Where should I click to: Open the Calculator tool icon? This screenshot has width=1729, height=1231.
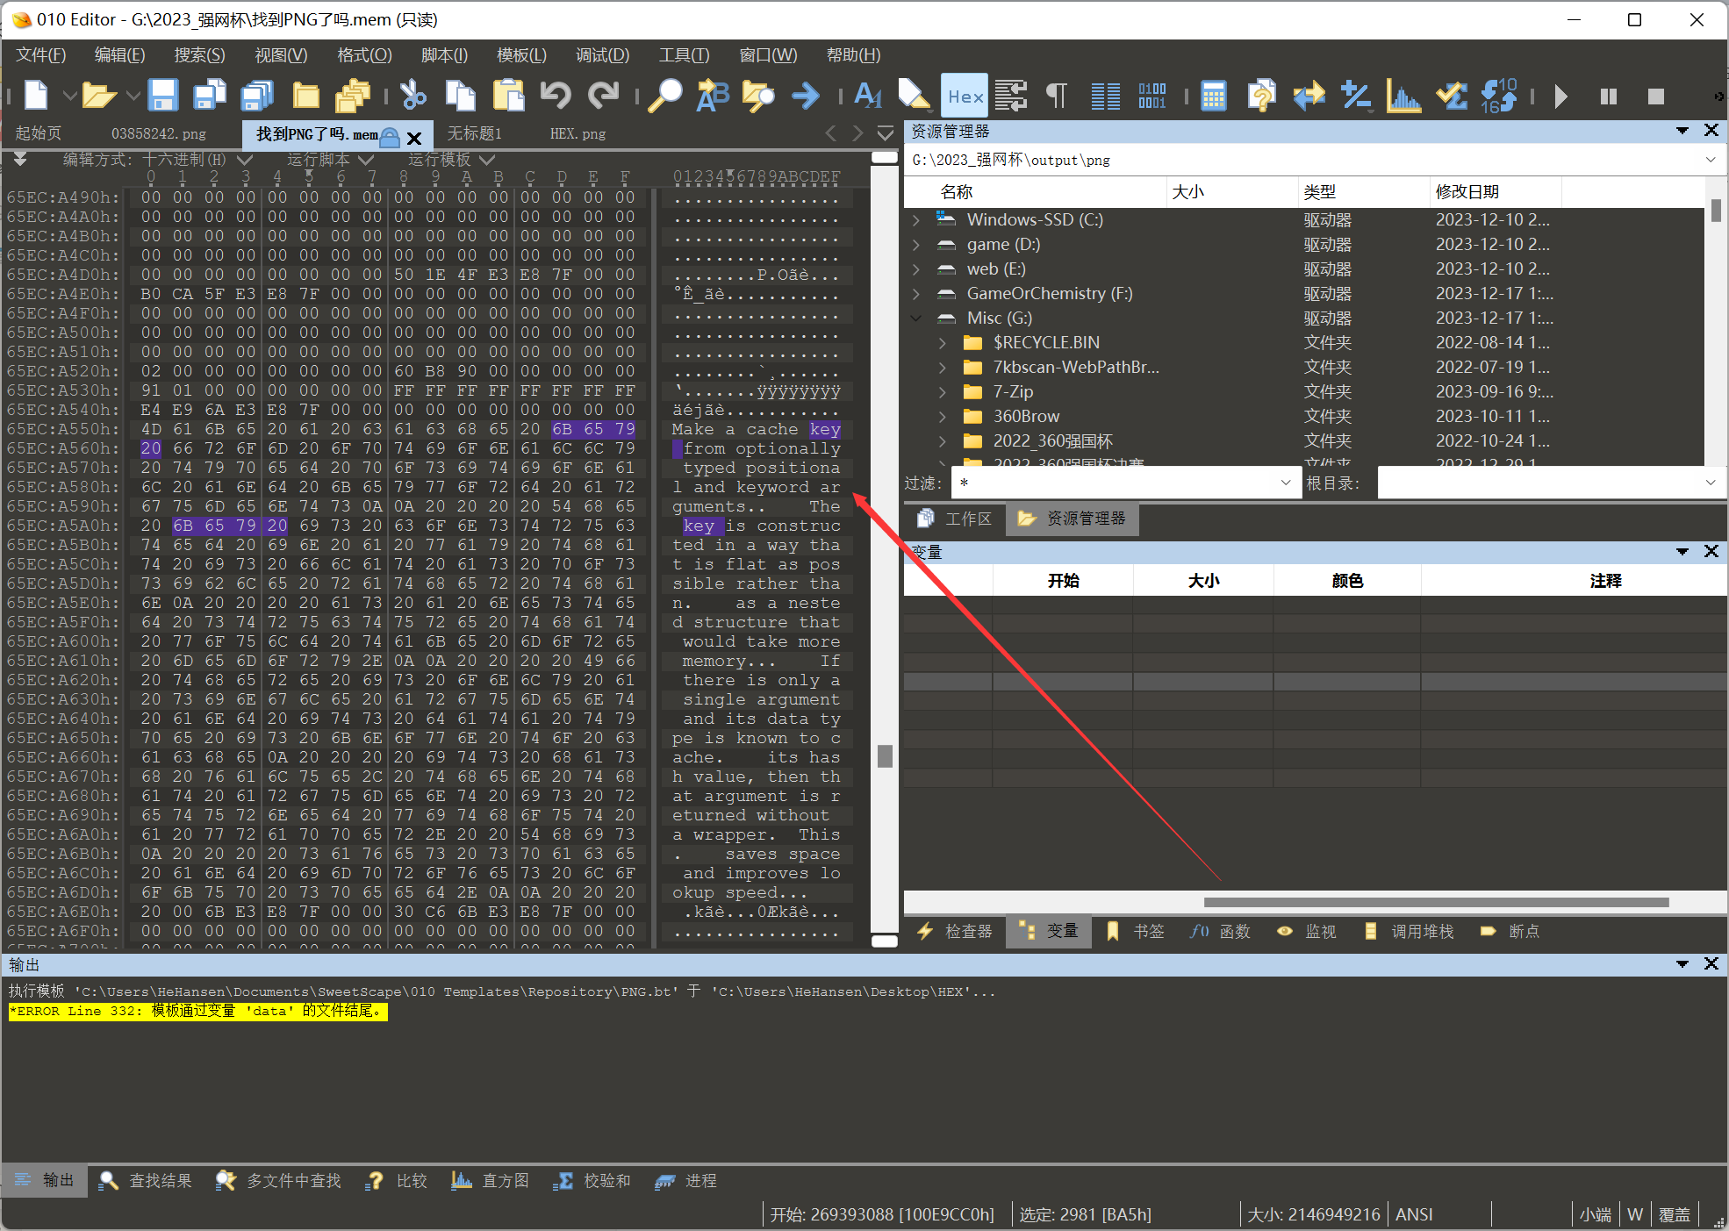coord(1214,95)
